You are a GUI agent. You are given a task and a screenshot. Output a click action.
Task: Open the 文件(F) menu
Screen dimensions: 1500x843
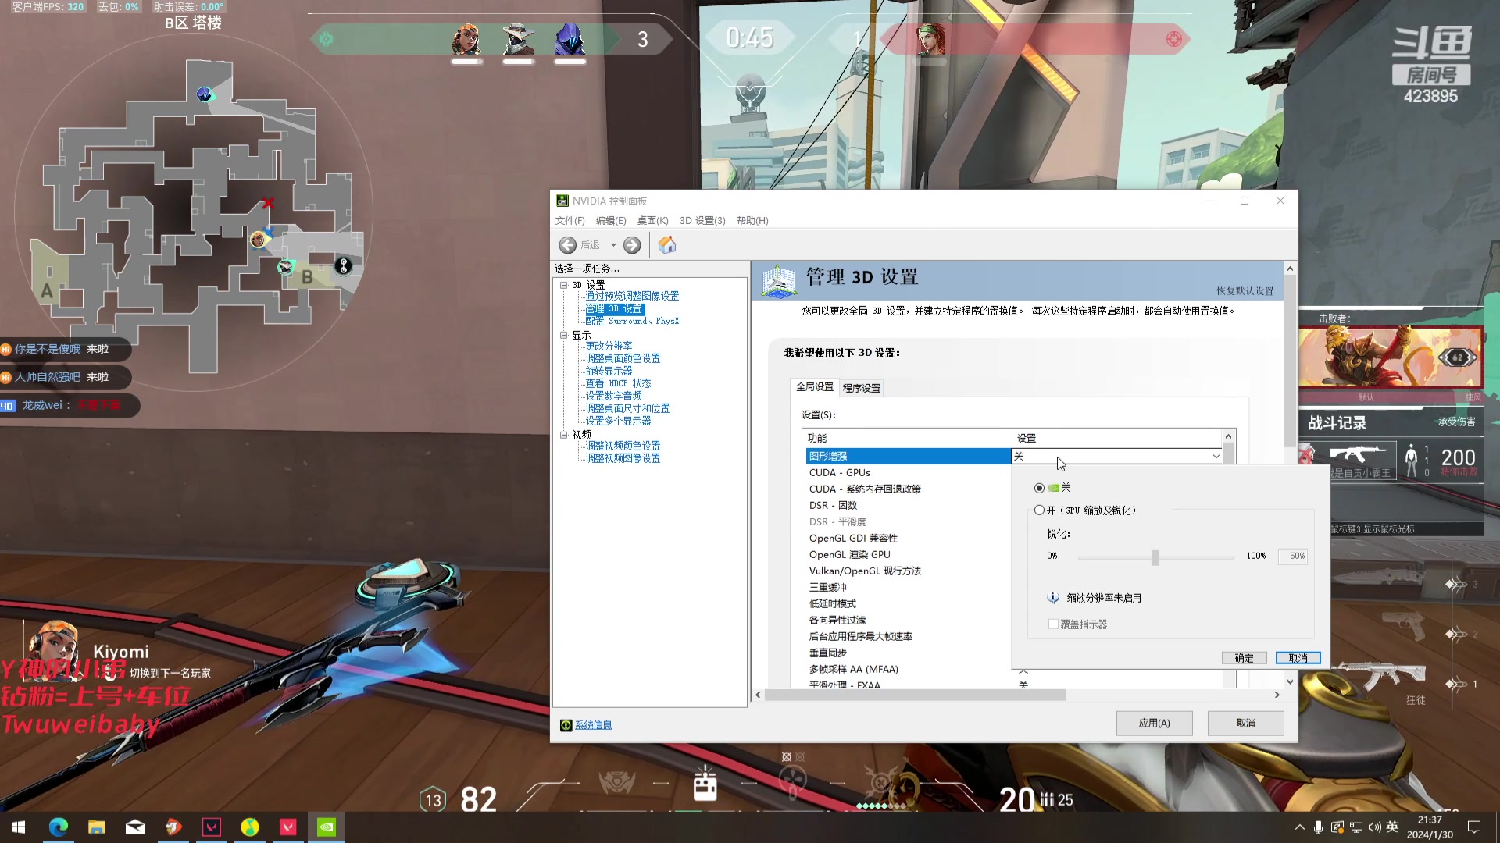(570, 221)
